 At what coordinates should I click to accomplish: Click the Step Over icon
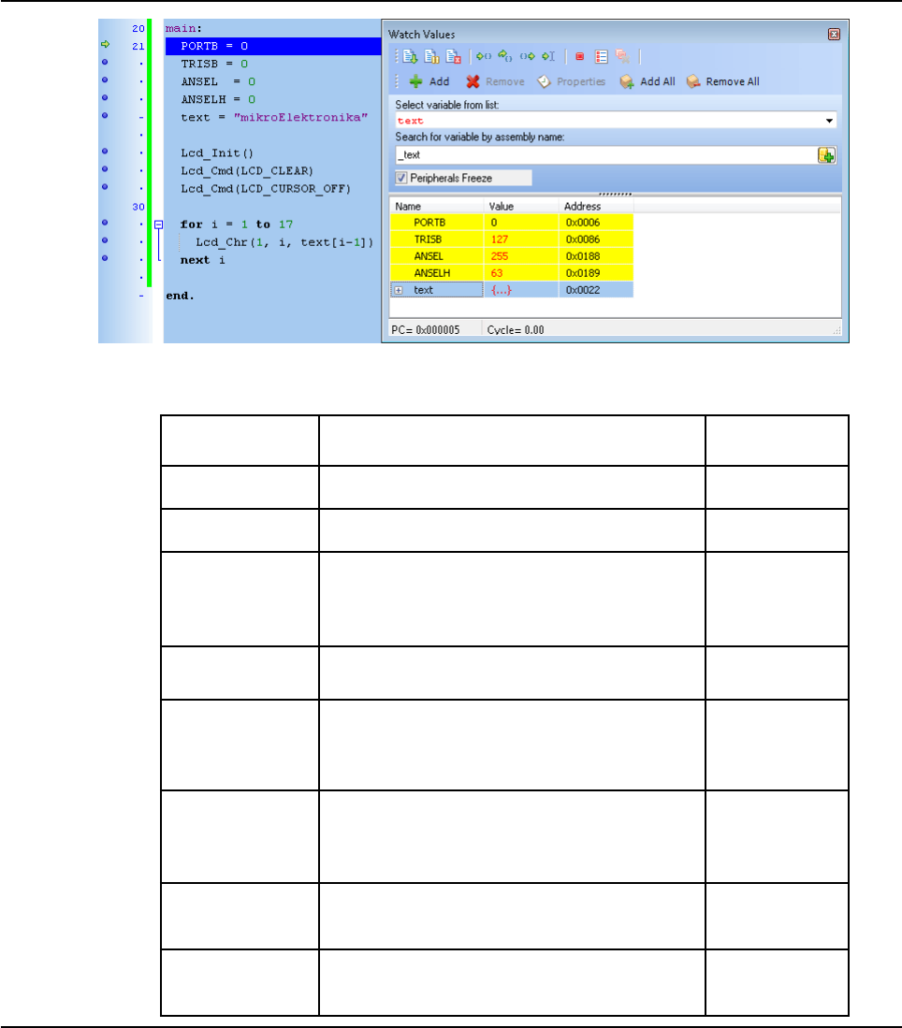[504, 56]
